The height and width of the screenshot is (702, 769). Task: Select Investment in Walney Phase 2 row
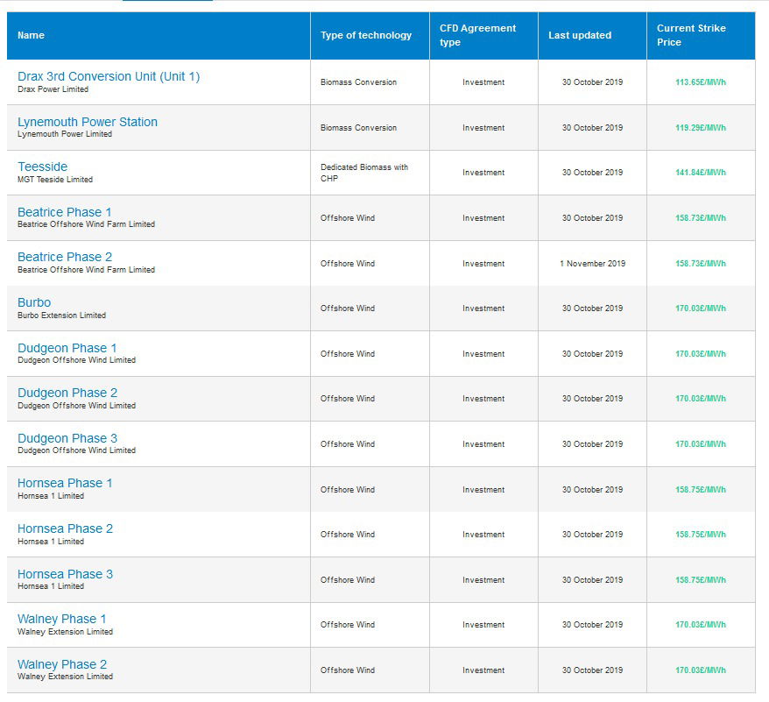[x=483, y=670]
